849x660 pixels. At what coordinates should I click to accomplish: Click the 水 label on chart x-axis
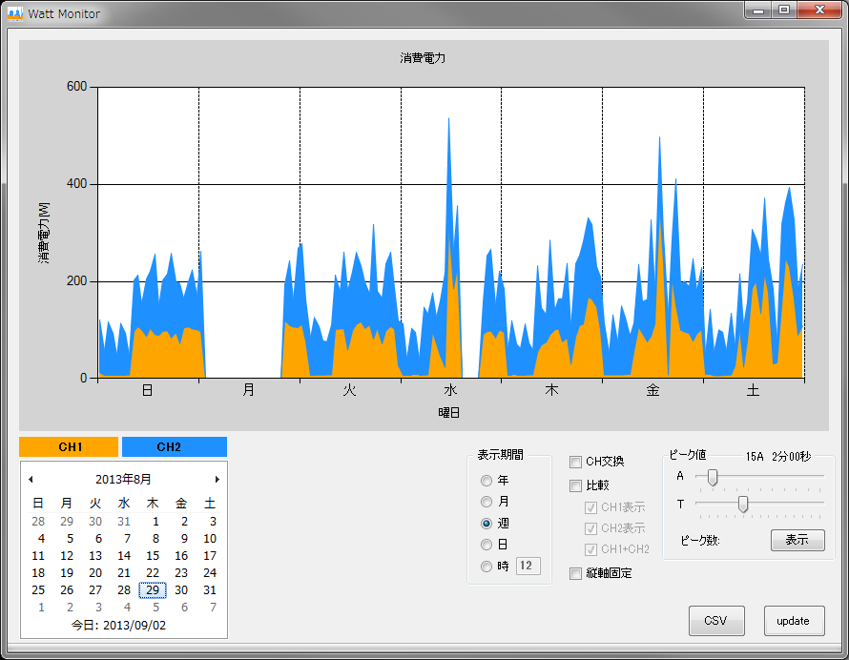point(450,390)
